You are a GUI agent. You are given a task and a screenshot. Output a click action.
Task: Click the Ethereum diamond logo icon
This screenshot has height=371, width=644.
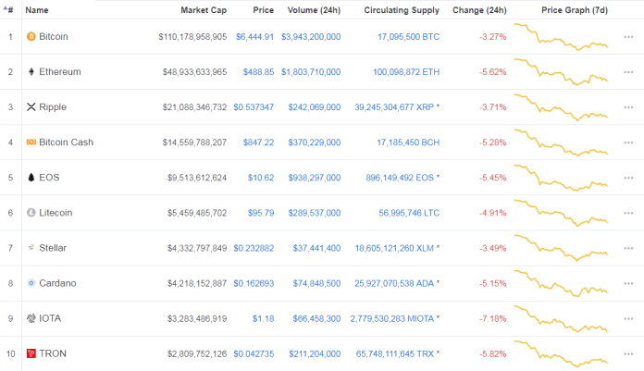[31, 72]
